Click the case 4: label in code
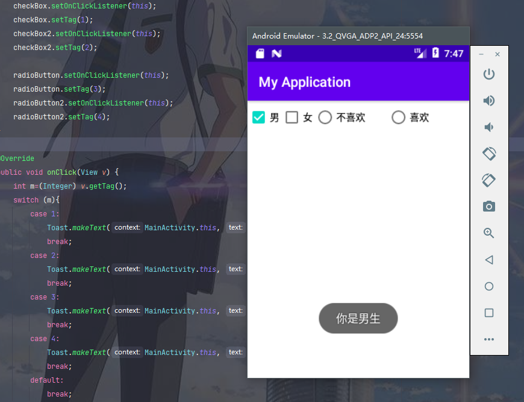The height and width of the screenshot is (402, 524). 45,339
